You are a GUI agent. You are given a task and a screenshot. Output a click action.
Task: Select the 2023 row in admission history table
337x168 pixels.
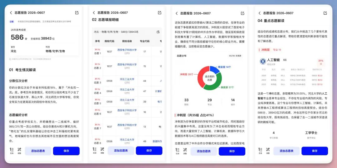click(x=292, y=84)
